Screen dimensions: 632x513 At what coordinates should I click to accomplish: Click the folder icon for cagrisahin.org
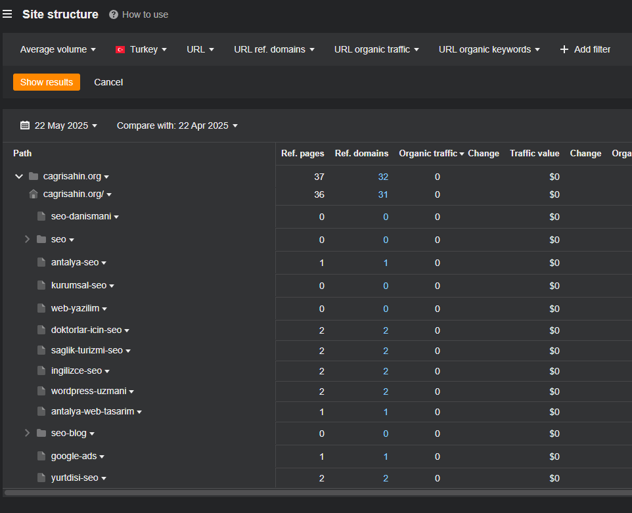(x=34, y=176)
